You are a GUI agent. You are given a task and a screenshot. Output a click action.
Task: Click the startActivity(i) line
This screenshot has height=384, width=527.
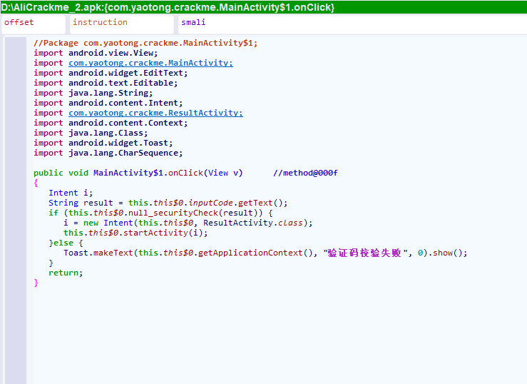pos(135,233)
